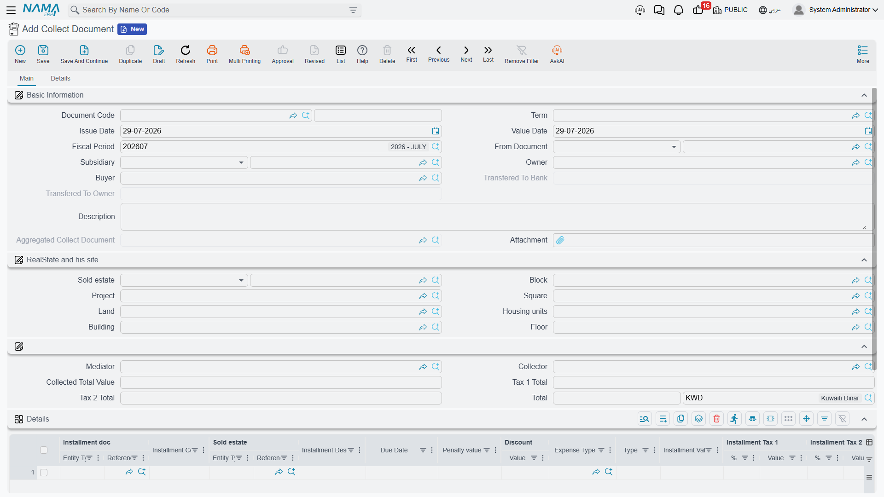Image resolution: width=884 pixels, height=497 pixels.
Task: Open the Mediator link arrow
Action: click(423, 367)
